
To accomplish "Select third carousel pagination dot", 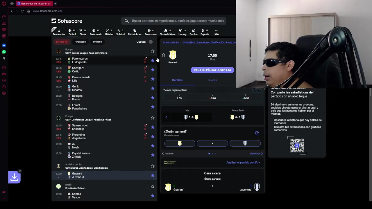I will (215, 154).
